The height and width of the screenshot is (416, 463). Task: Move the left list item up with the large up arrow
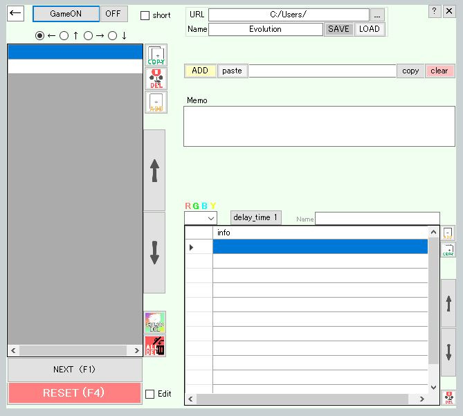[x=154, y=170]
